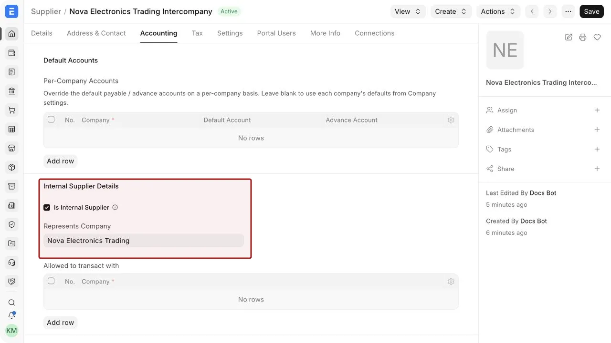Screen dimensions: 611x343
Task: Open the shopping cart sidebar icon
Action: click(x=12, y=110)
